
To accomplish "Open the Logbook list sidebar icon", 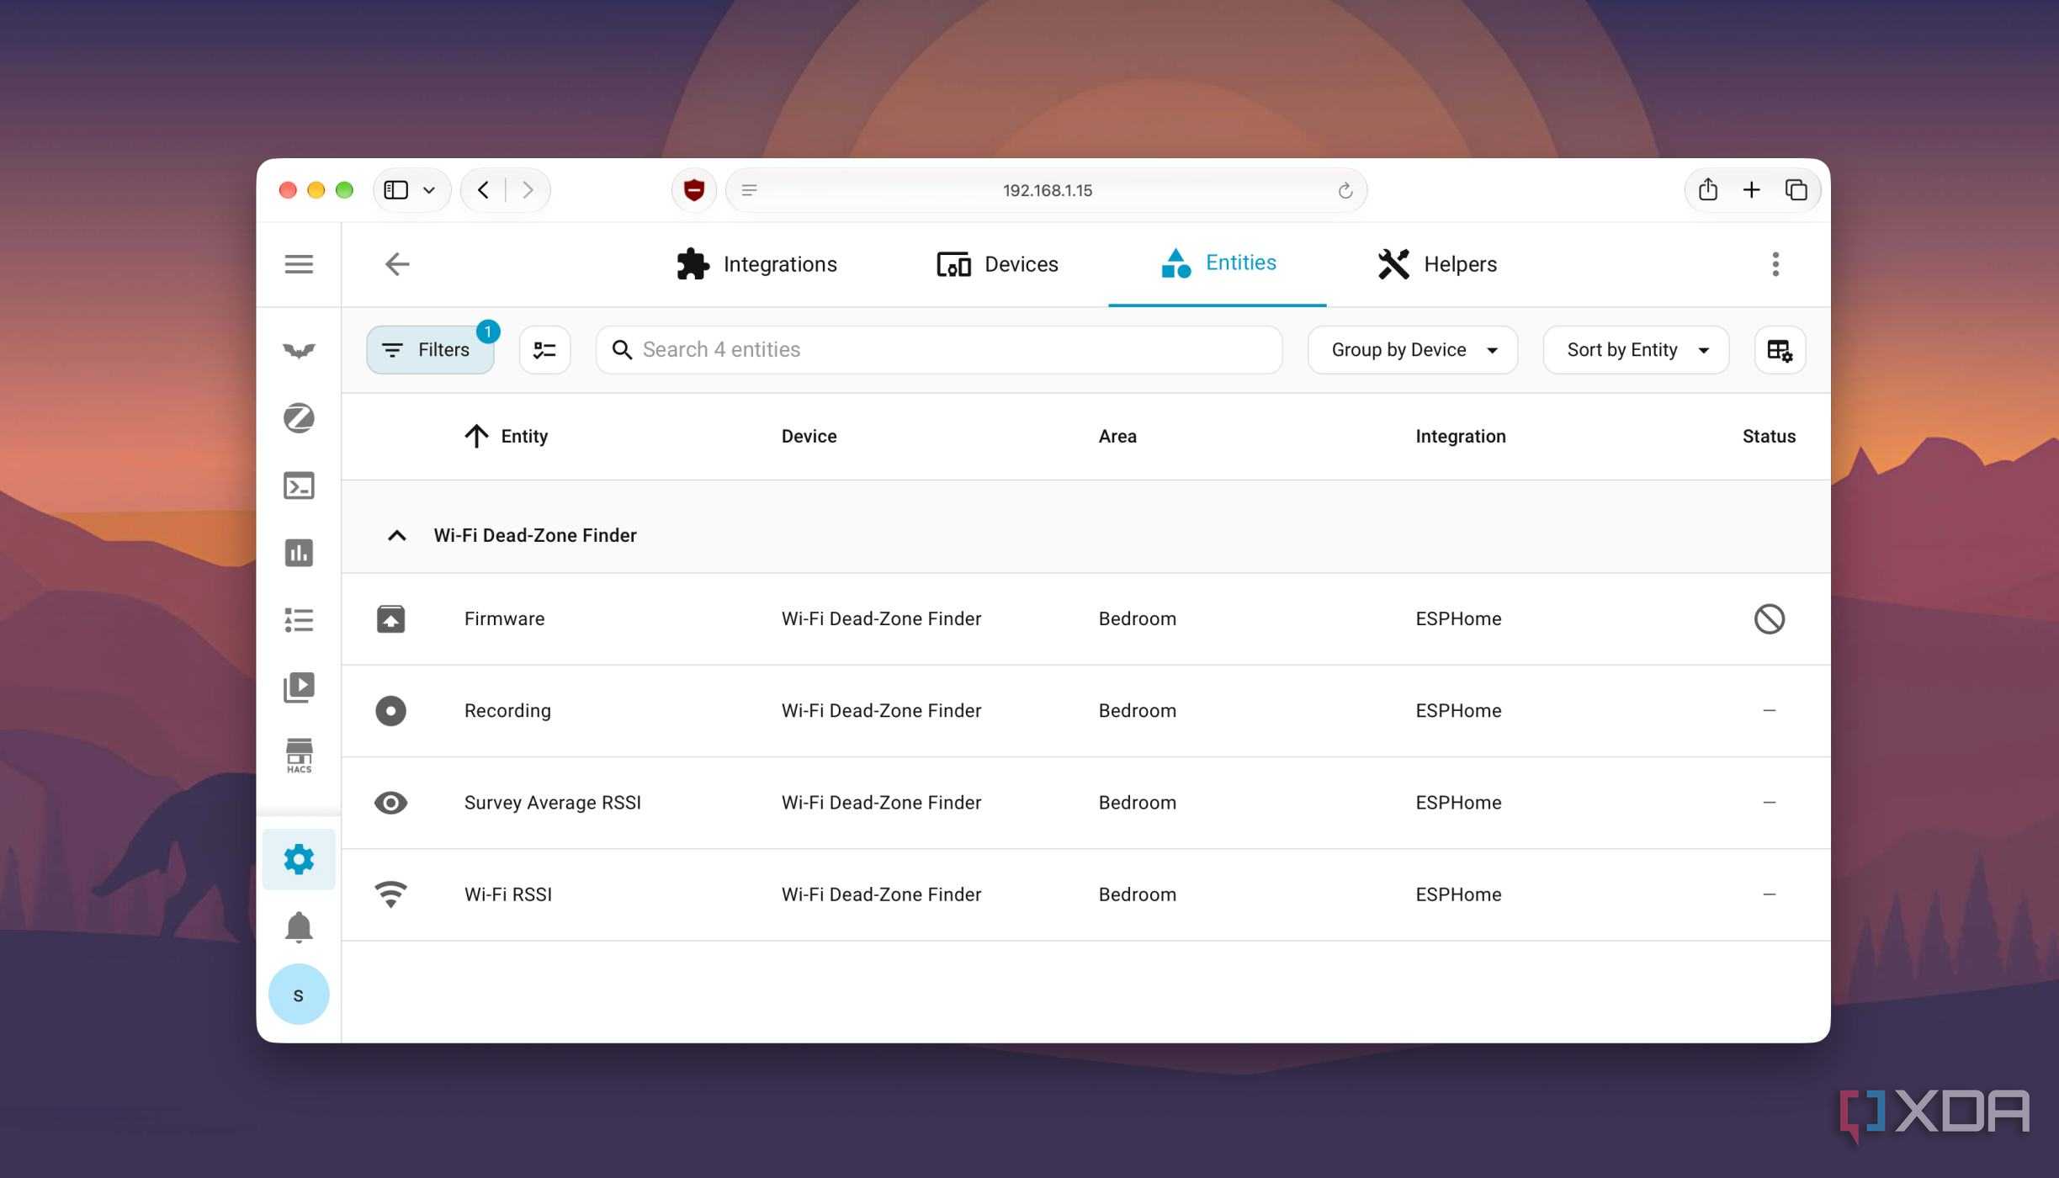I will click(299, 620).
